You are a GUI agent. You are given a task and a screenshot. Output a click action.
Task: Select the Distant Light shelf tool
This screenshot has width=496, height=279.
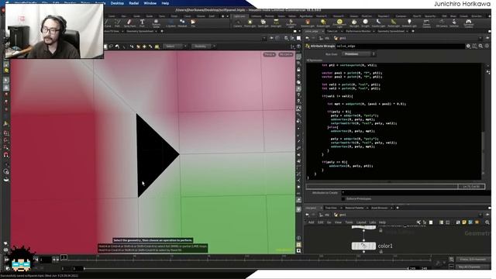(x=323, y=23)
